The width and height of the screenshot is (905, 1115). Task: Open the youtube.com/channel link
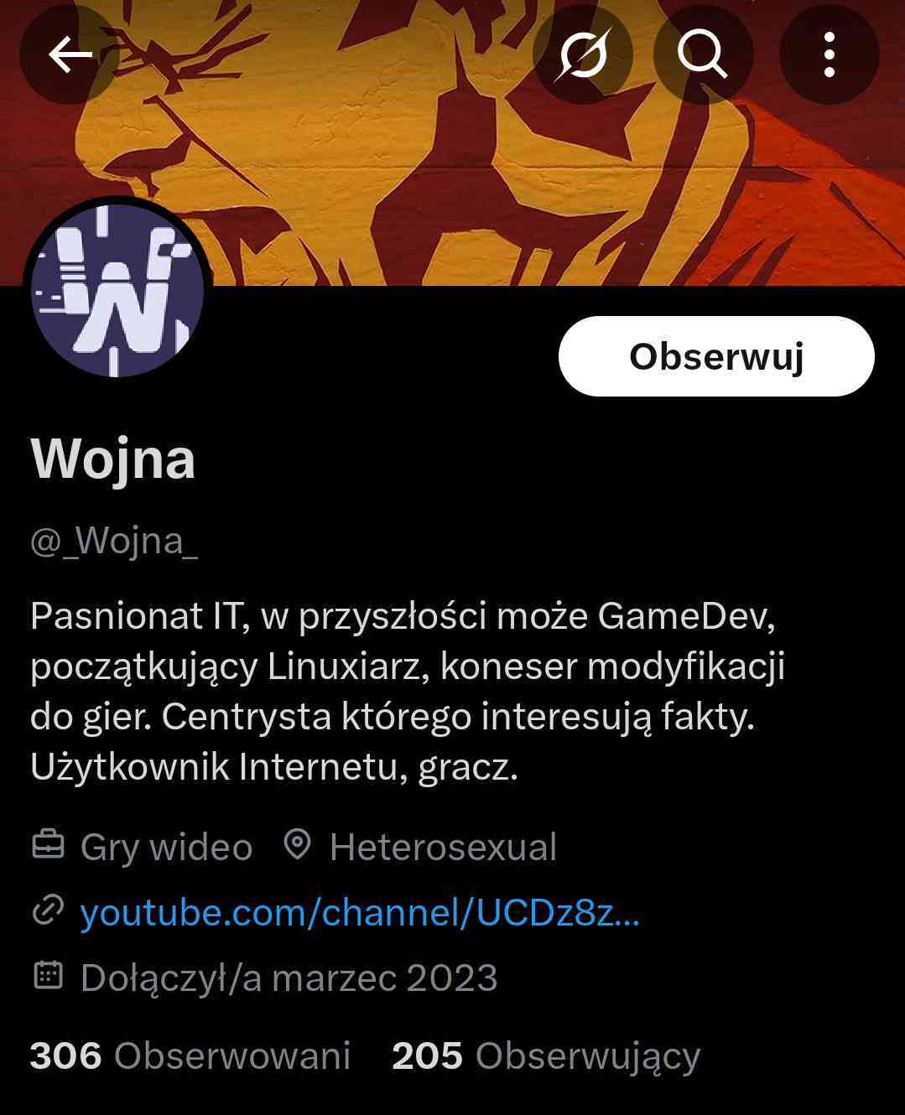360,912
